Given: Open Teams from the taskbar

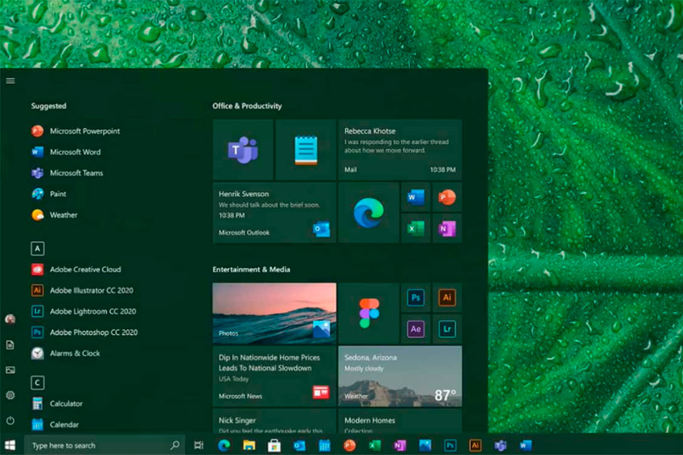Looking at the screenshot, I should (500, 445).
